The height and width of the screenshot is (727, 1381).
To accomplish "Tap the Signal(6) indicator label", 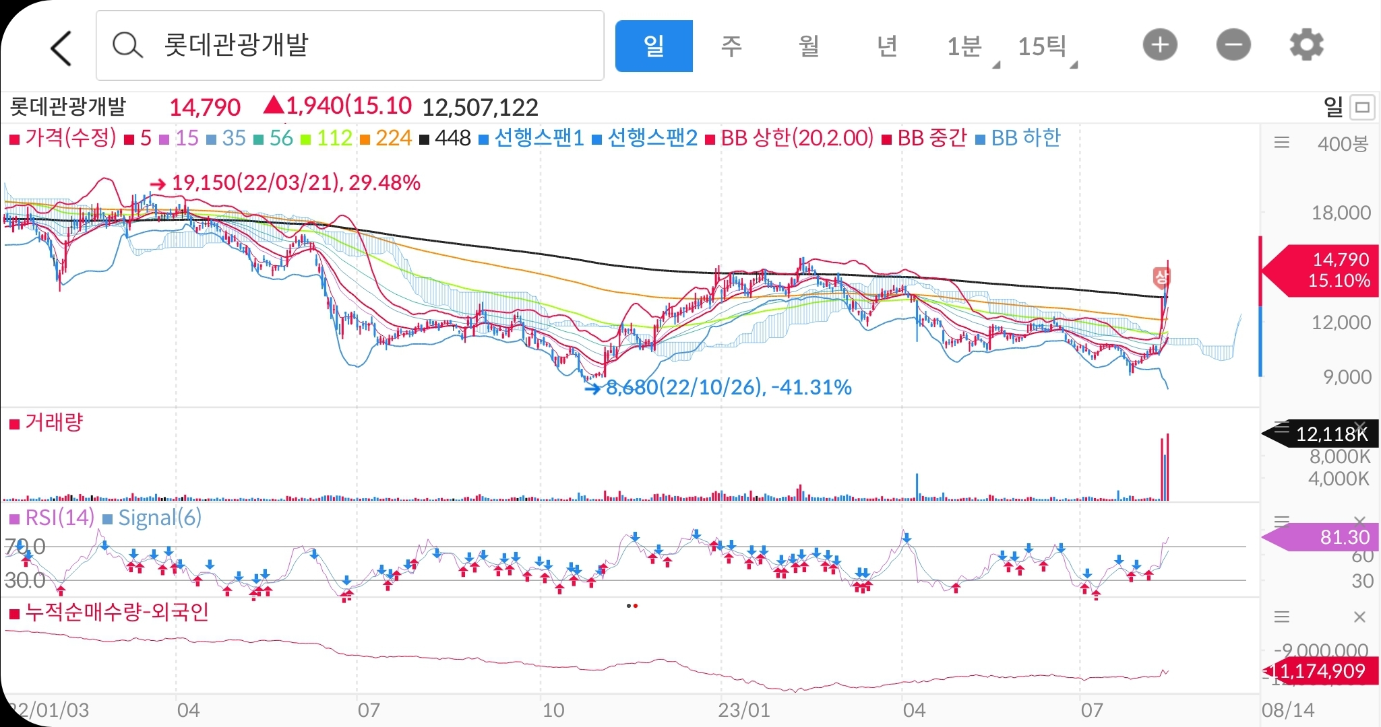I will [152, 518].
